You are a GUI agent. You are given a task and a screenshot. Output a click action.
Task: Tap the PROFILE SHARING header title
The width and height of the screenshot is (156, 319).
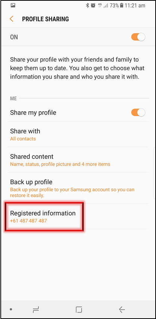46,19
